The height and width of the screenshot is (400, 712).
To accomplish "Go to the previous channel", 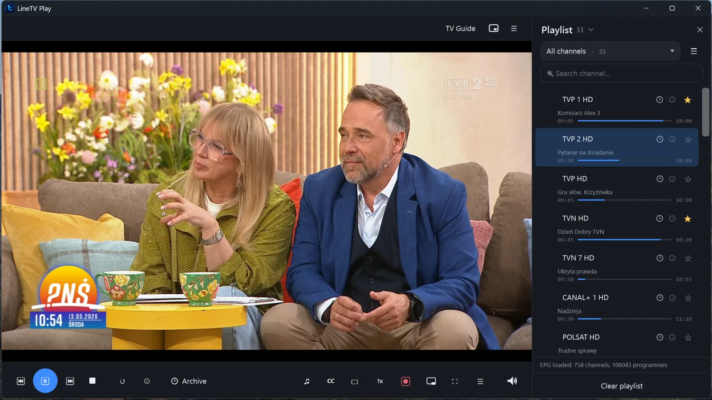I will point(21,381).
